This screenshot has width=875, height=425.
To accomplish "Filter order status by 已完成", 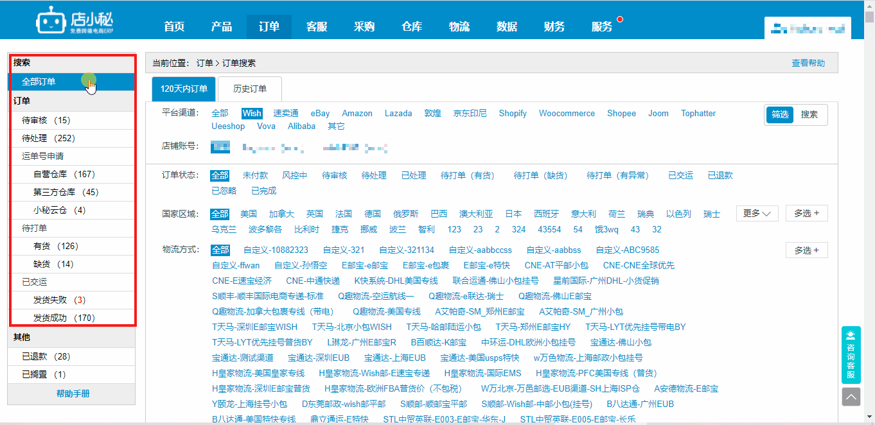I will coord(263,191).
